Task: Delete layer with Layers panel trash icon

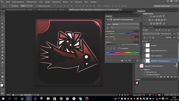Action: click(x=175, y=77)
